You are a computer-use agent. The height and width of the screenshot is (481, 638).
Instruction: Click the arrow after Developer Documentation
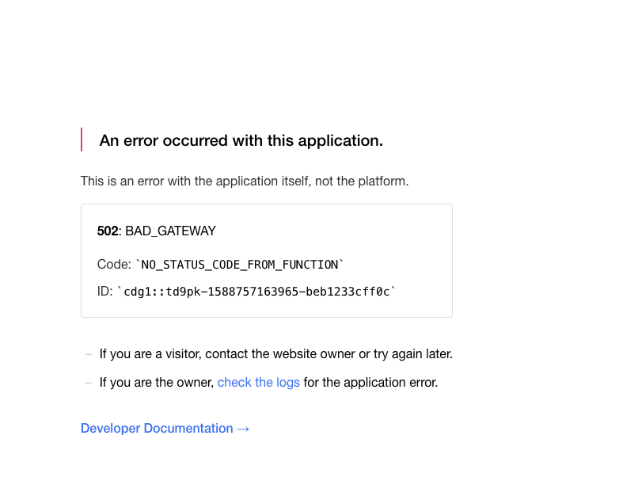click(x=243, y=429)
